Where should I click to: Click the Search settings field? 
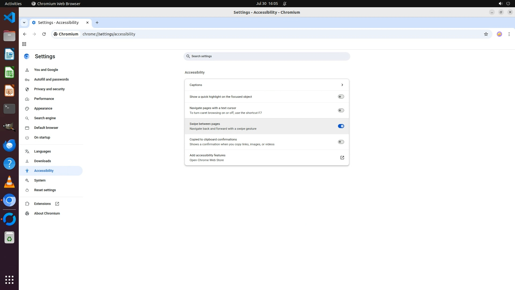tap(266, 56)
